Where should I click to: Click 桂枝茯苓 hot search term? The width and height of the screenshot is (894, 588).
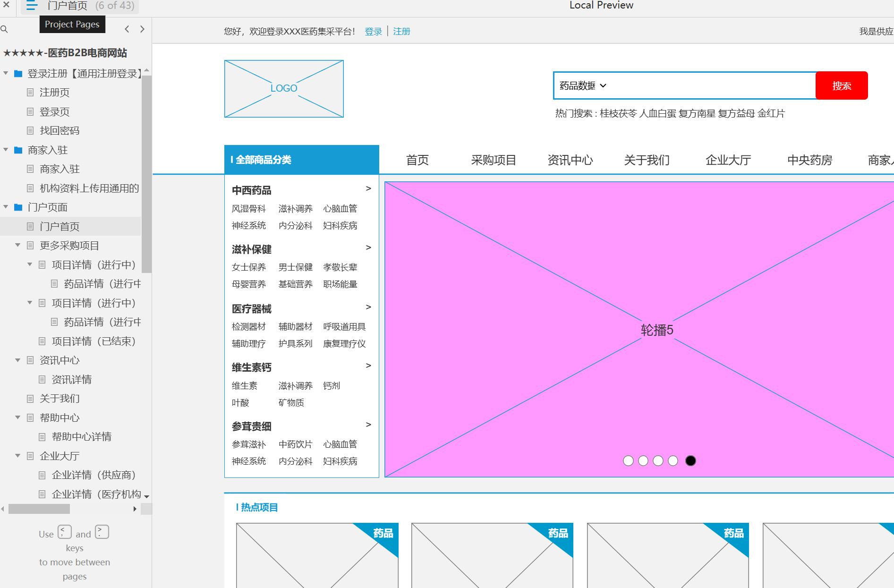(618, 113)
